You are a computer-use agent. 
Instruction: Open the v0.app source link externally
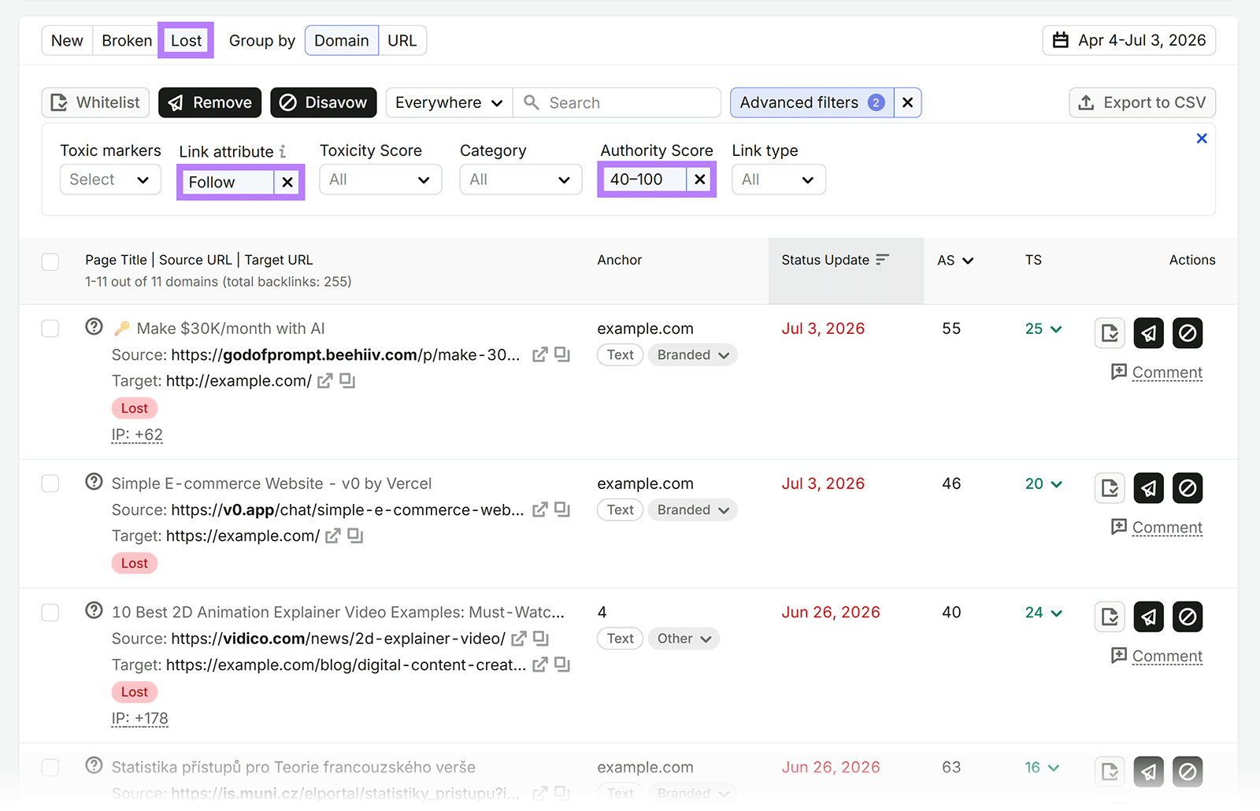539,509
